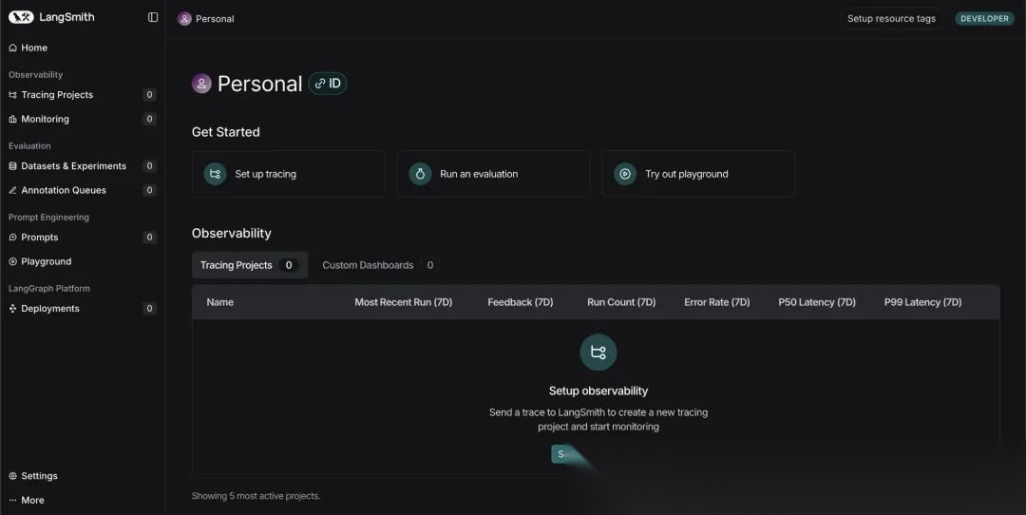
Task: Open the Run an evaluation card
Action: 493,174
